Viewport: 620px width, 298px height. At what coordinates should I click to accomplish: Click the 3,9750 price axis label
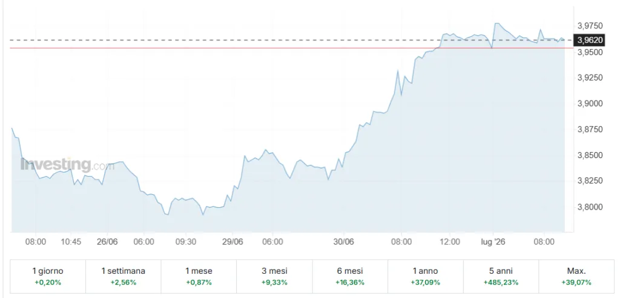point(590,26)
